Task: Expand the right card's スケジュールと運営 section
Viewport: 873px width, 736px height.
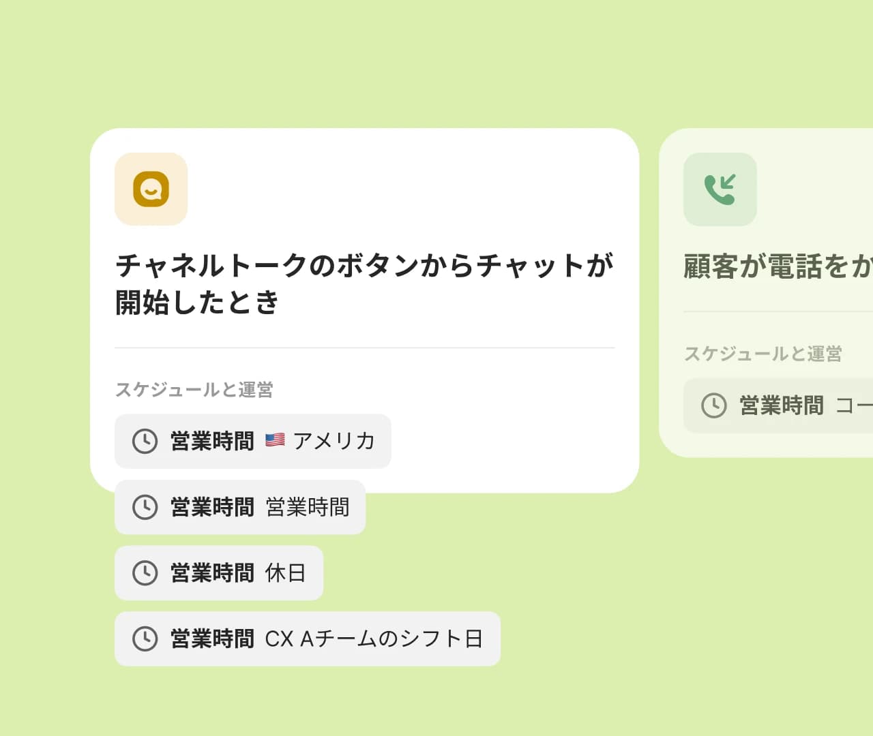Action: click(x=763, y=354)
